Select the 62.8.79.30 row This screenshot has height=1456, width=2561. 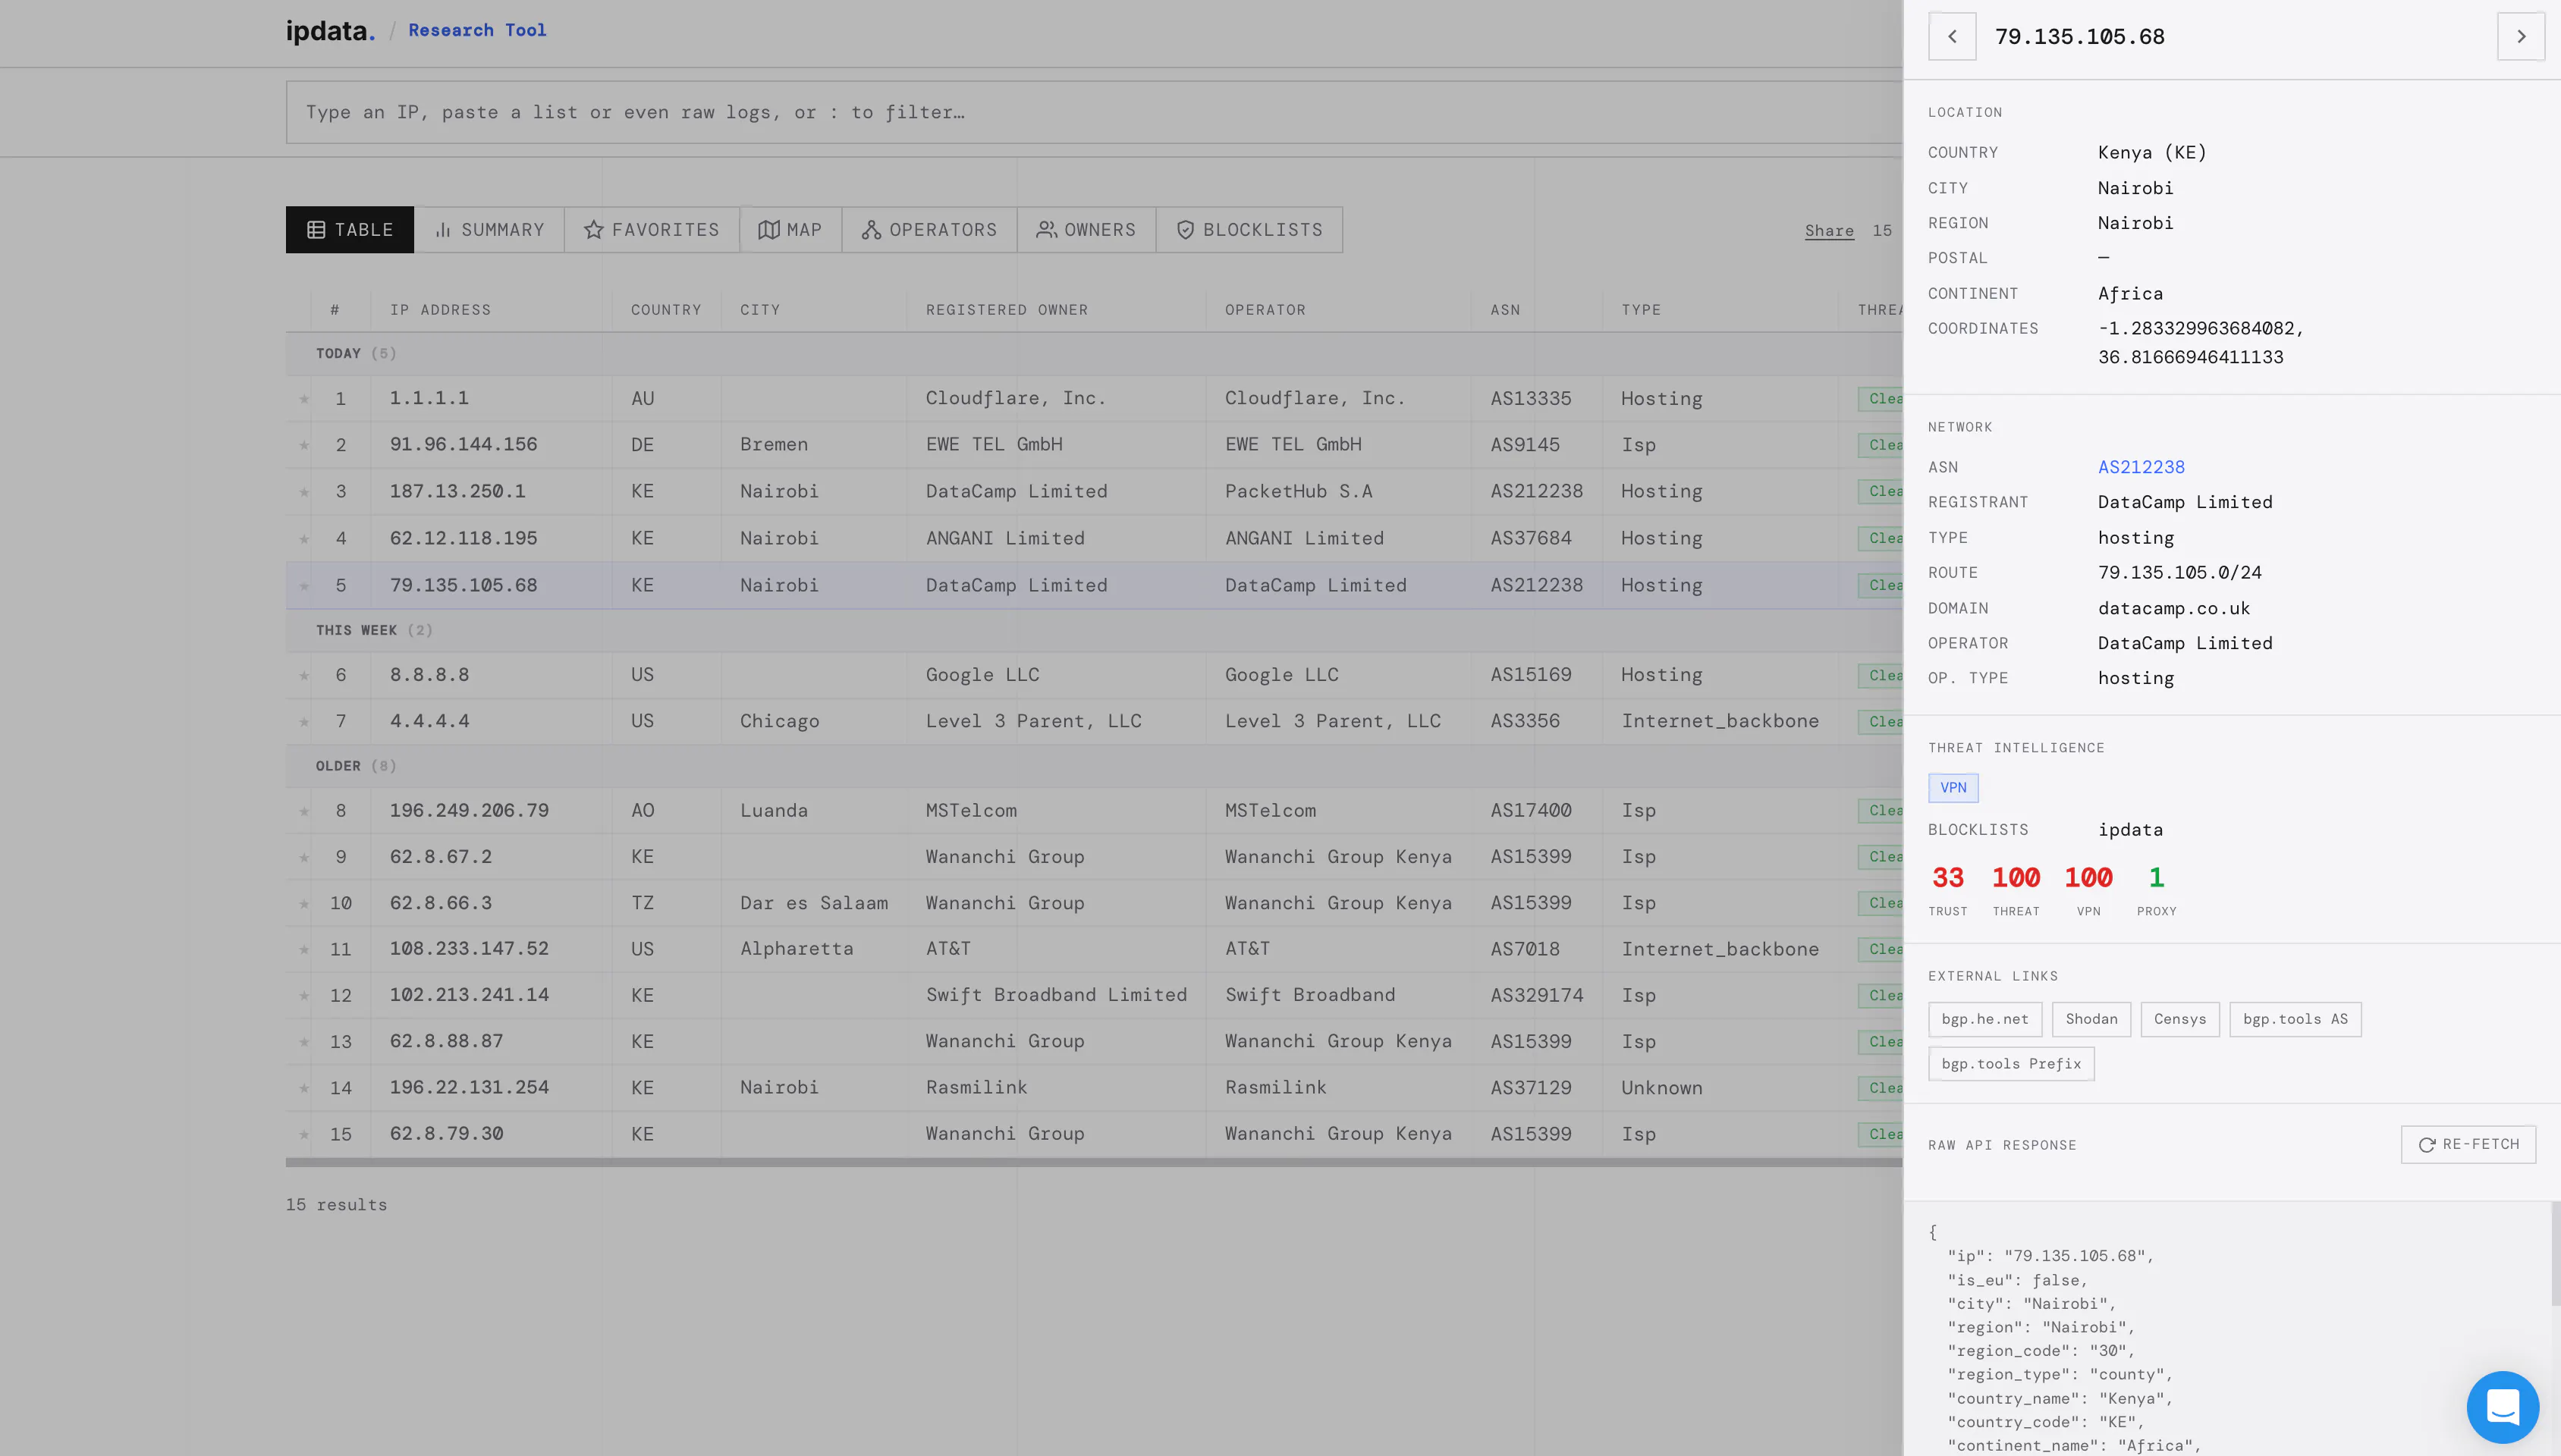tap(1094, 1134)
